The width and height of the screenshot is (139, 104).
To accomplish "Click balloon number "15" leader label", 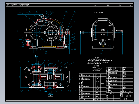I will [75, 22].
